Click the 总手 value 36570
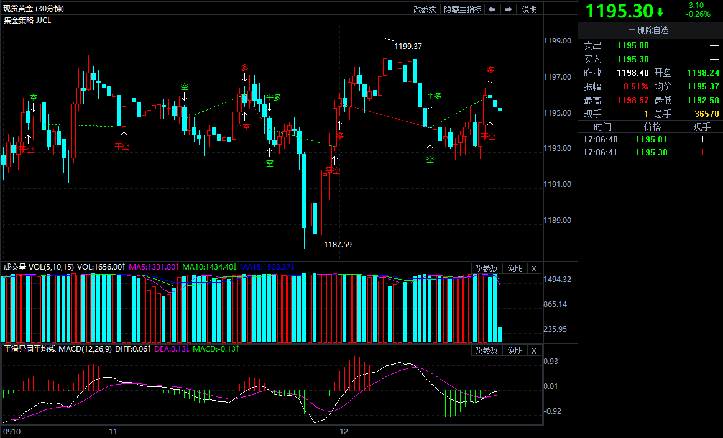 707,114
